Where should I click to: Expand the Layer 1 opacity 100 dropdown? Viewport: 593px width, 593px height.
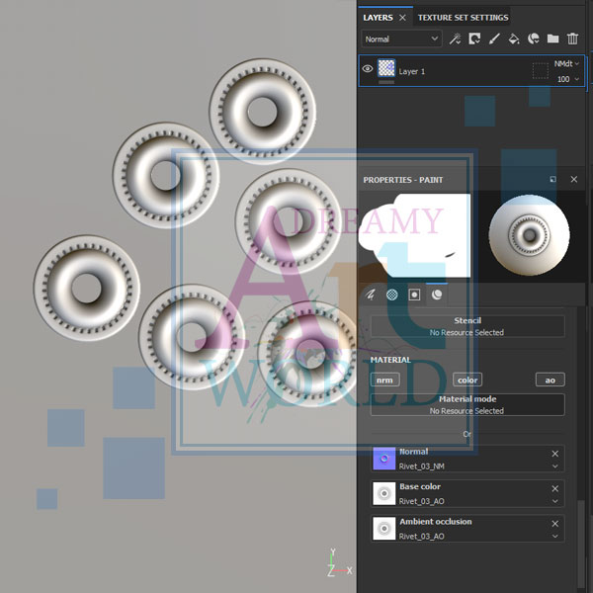pos(567,79)
